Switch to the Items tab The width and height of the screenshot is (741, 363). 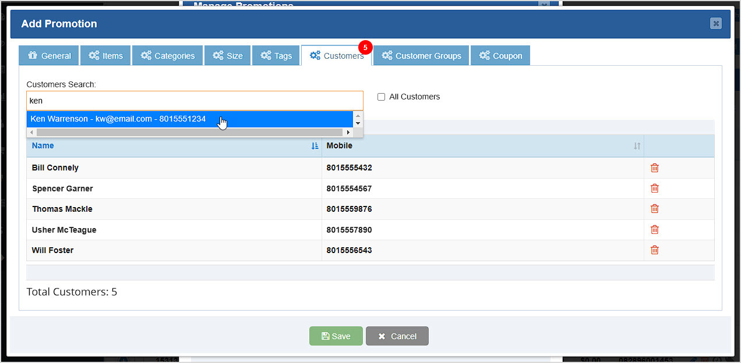click(105, 55)
